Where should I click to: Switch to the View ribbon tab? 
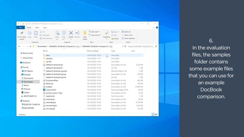tap(45, 27)
